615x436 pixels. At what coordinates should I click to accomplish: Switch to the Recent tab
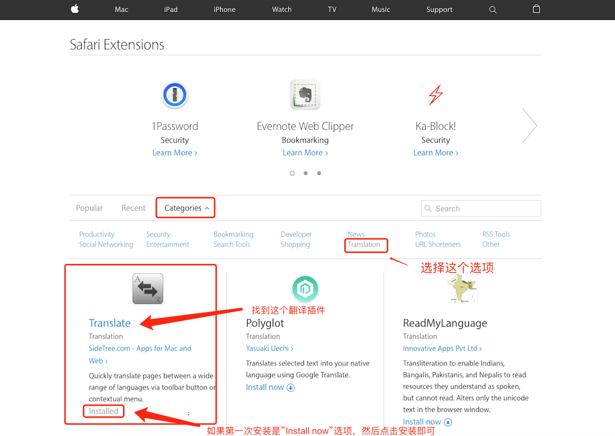[x=133, y=208]
